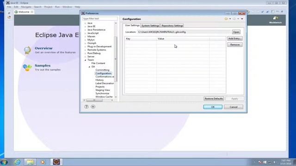Select Staging View under Git
Image resolution: width=296 pixels, height=166 pixels.
(x=103, y=90)
